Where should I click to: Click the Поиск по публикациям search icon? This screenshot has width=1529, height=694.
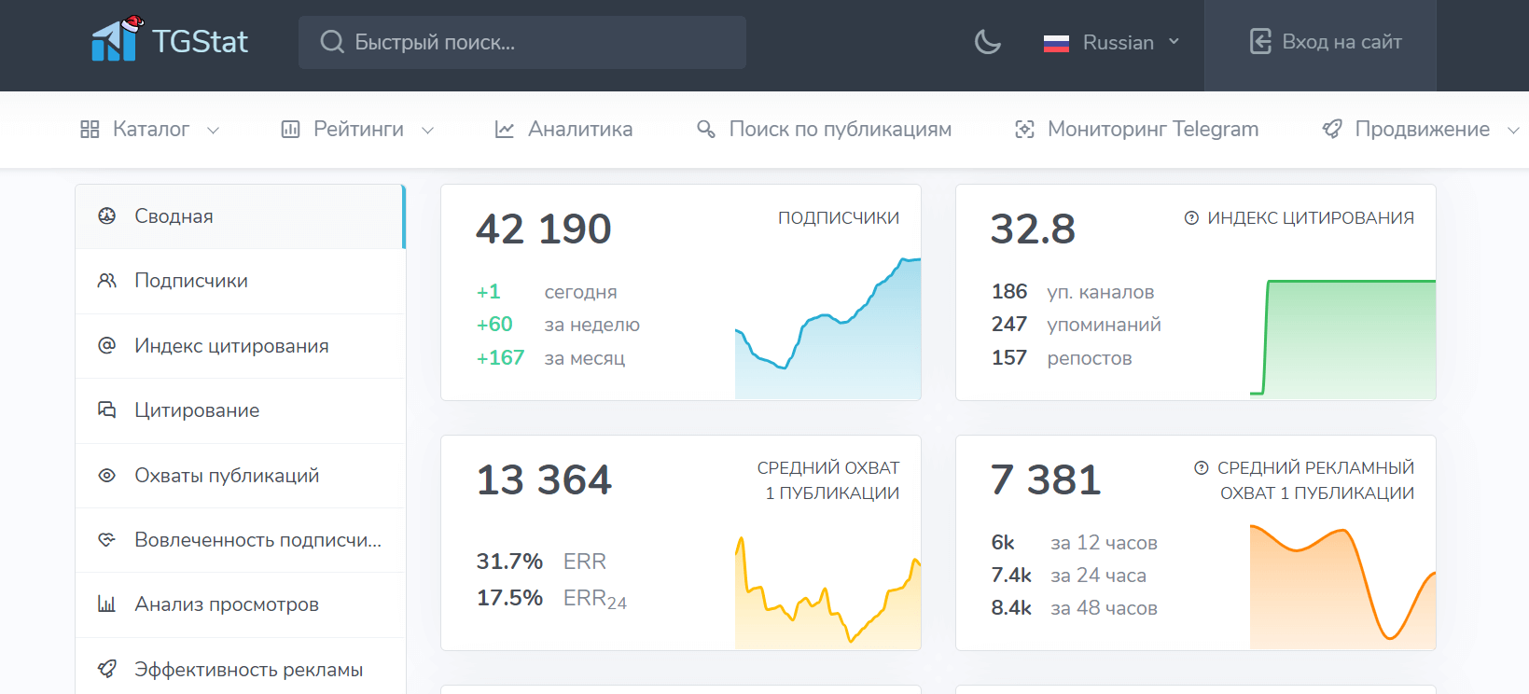(706, 130)
